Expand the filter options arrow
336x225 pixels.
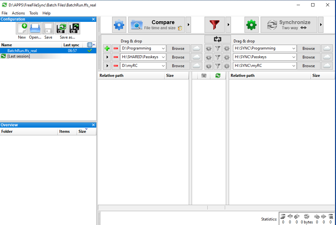pos(228,25)
